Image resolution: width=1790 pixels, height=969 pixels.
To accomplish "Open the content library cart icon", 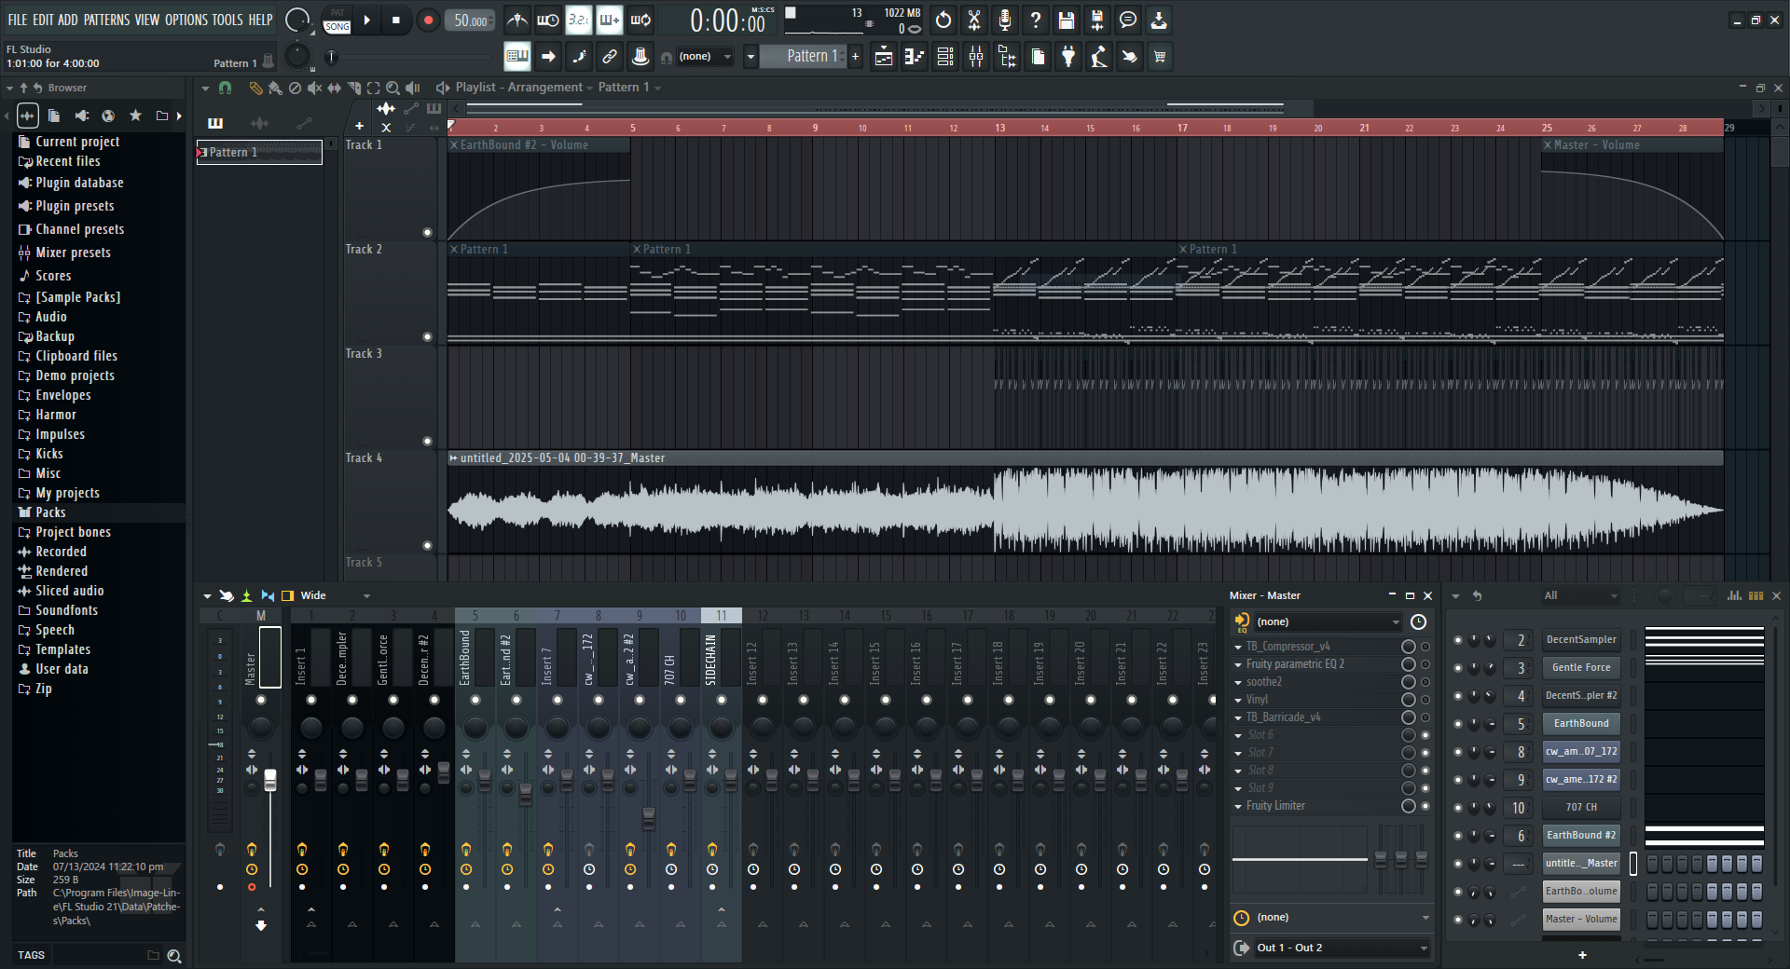I will pos(1160,57).
